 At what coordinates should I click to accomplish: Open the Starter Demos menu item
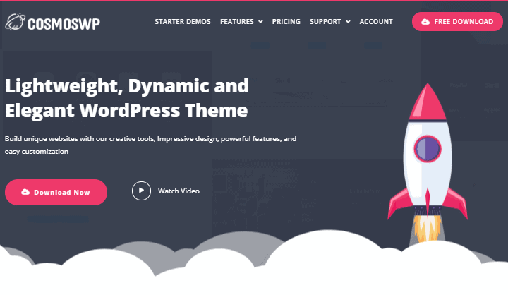[x=183, y=22]
